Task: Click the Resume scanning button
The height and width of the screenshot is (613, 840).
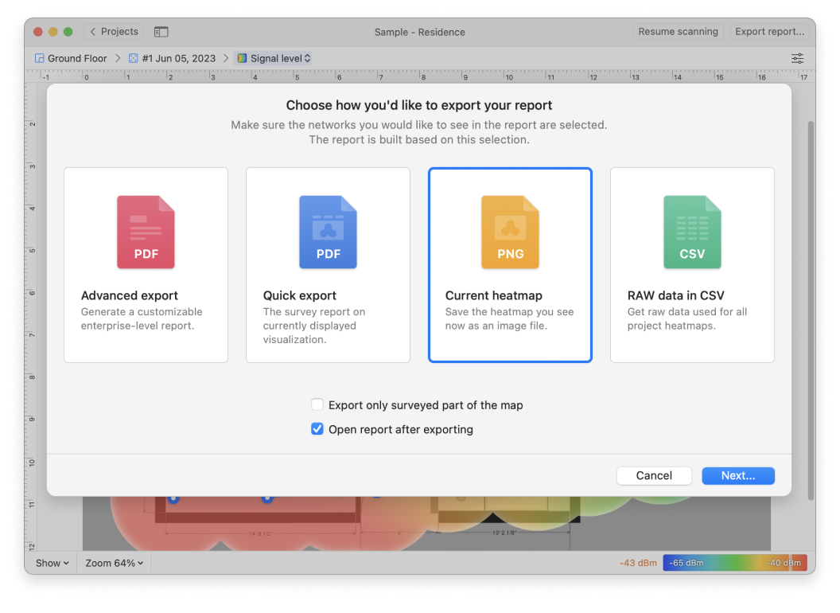Action: coord(678,32)
